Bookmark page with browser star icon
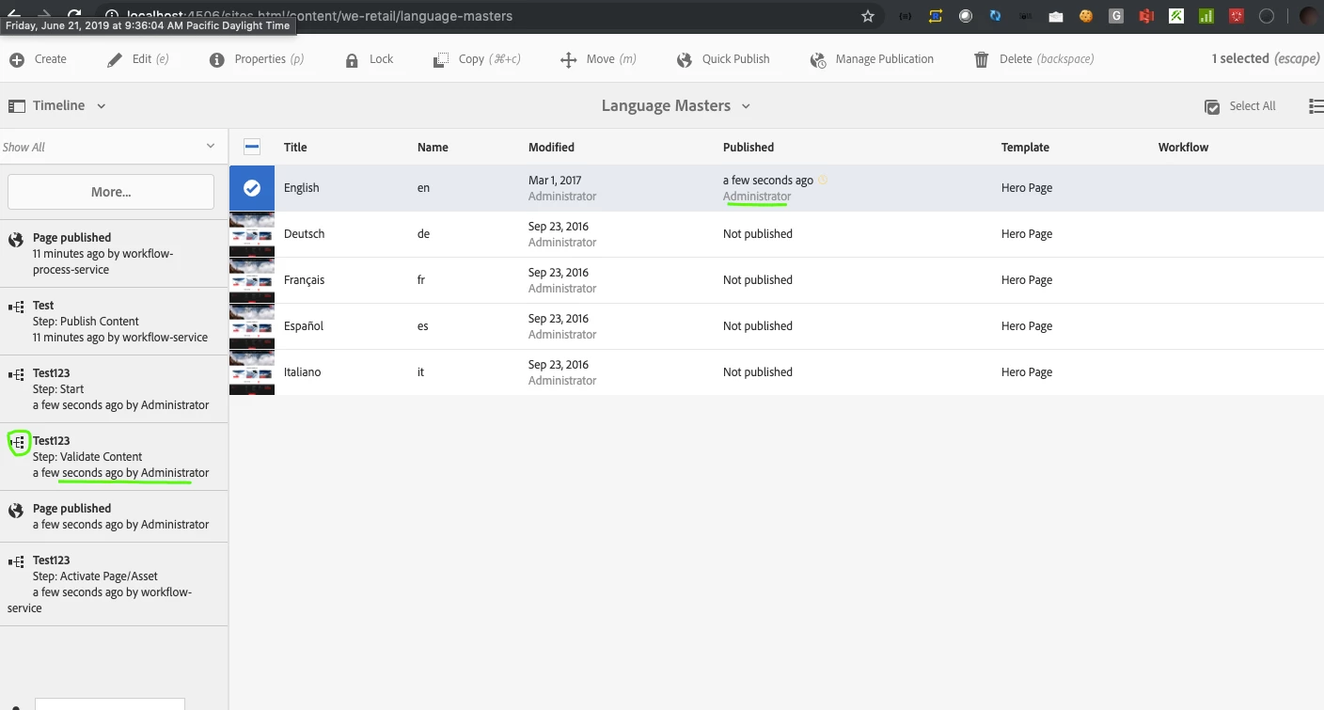Screen dimensions: 1324x710 pos(868,16)
